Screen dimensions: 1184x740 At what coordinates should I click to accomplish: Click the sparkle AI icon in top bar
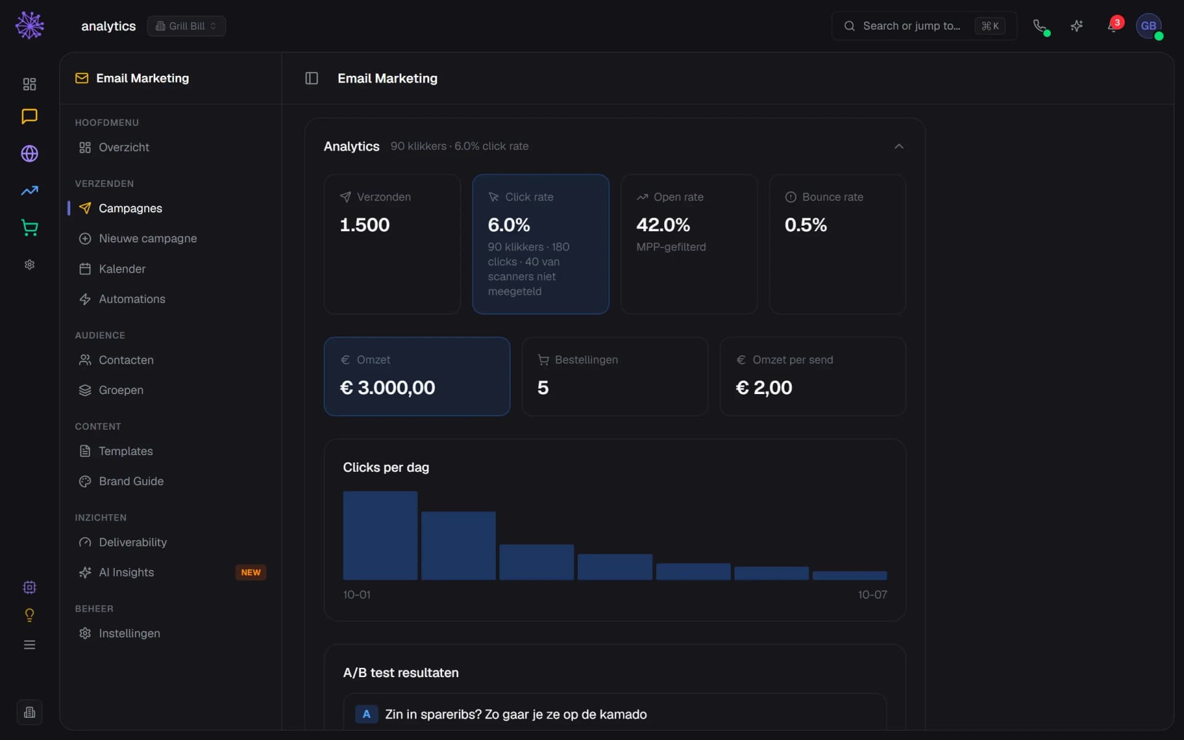coord(1077,26)
